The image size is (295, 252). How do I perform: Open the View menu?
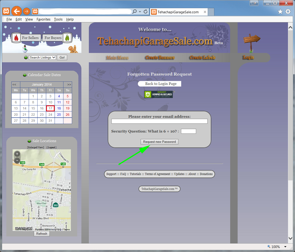click(29, 20)
